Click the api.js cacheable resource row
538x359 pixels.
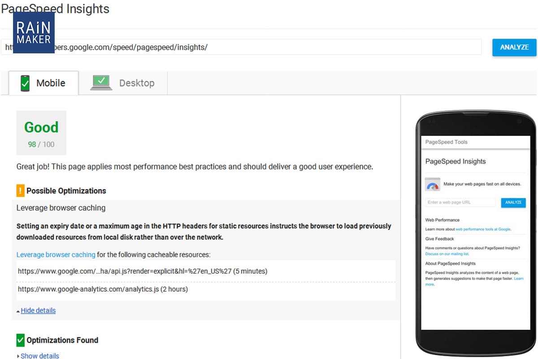143,271
